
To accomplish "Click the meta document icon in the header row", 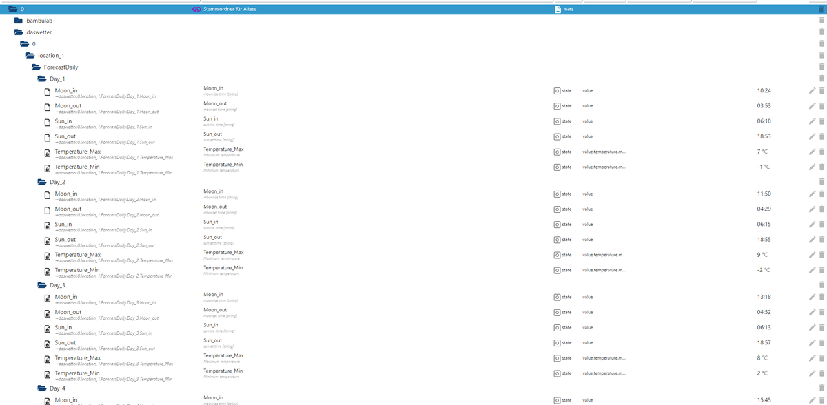I will tap(556, 9).
